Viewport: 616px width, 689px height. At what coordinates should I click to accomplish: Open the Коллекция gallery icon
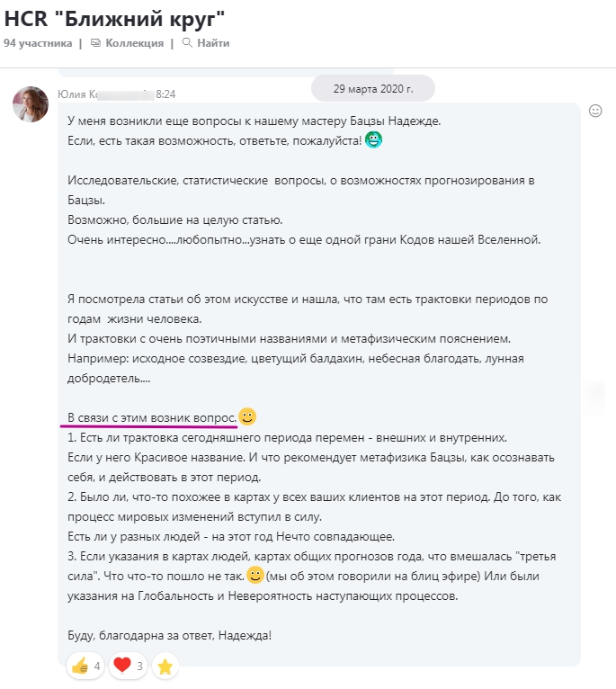click(x=96, y=43)
